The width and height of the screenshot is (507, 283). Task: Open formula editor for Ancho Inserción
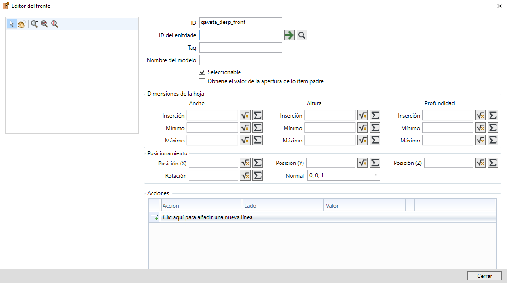tap(245, 115)
